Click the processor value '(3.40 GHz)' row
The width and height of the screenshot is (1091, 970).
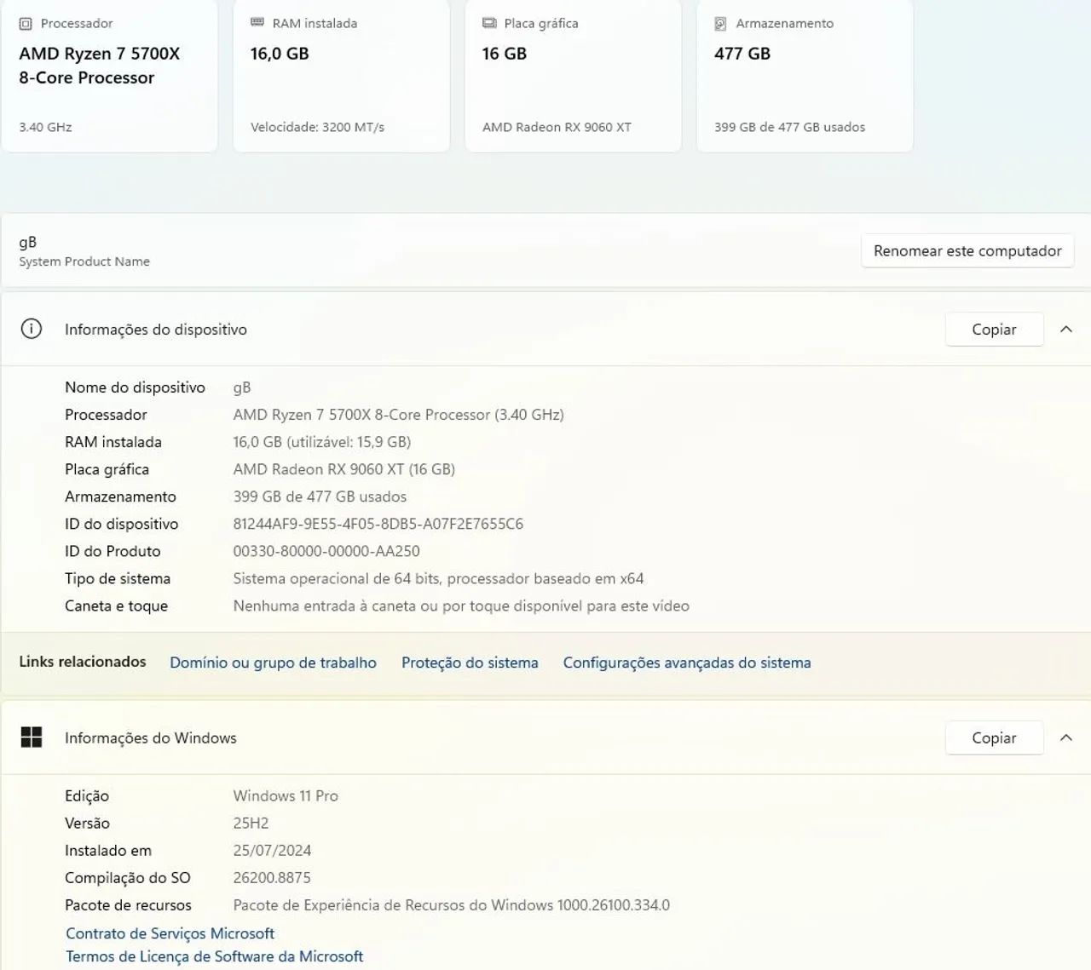[x=398, y=415]
